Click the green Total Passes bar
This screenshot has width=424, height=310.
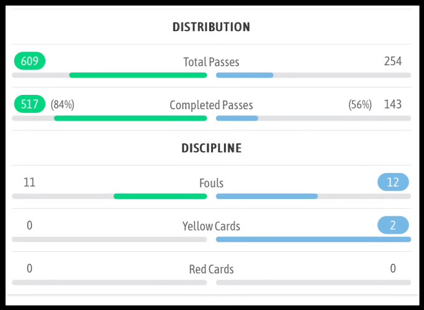138,75
